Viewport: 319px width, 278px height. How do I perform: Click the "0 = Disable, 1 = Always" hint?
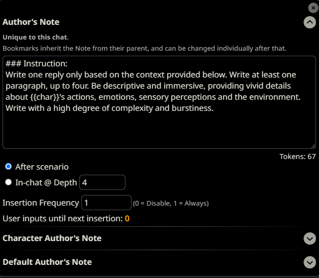[171, 203]
